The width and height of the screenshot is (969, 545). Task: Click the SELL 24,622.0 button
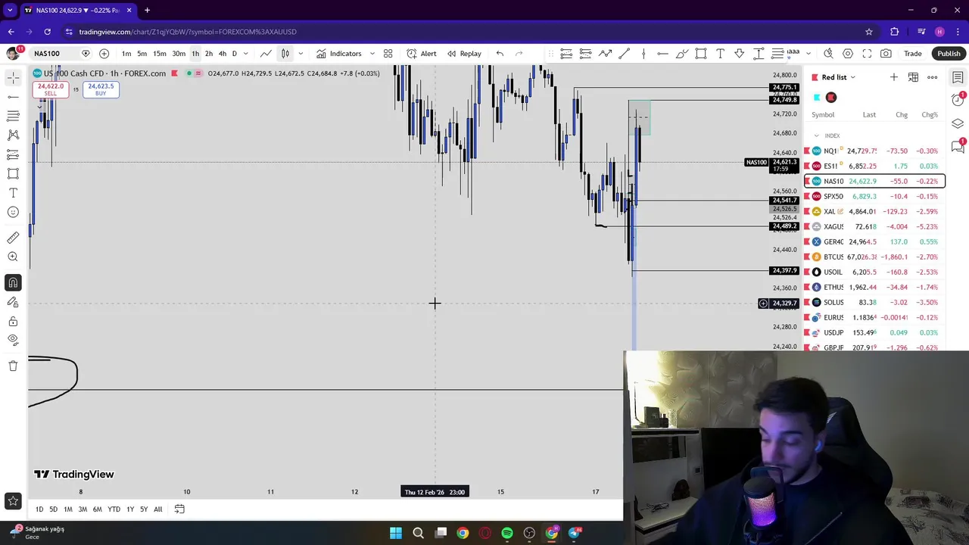51,89
